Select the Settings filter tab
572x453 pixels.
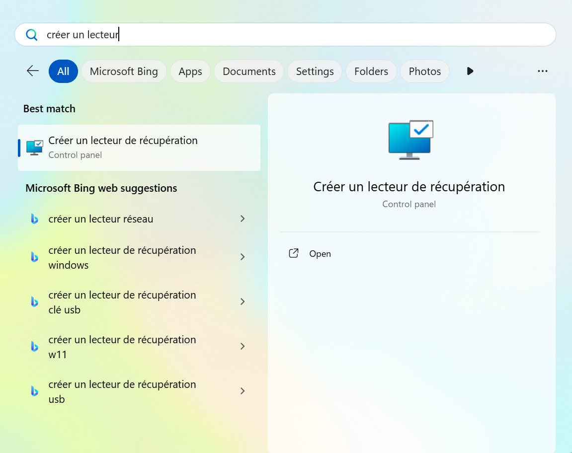[315, 71]
